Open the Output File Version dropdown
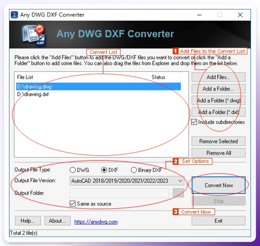 coord(127,181)
